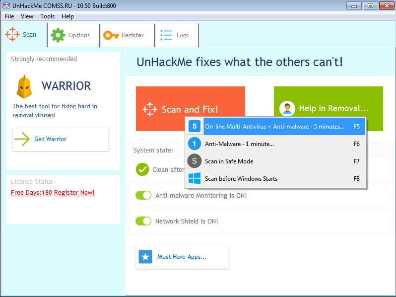Click the Windows logo menu icon
The height and width of the screenshot is (297, 396).
tap(195, 178)
